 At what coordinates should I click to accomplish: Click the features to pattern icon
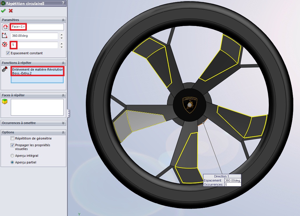(5, 69)
